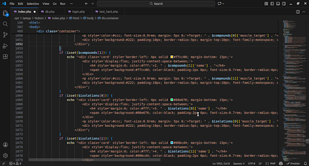Open breadcrumb 'opt' dropdown
This screenshot has width=309, height=166.
16,18
